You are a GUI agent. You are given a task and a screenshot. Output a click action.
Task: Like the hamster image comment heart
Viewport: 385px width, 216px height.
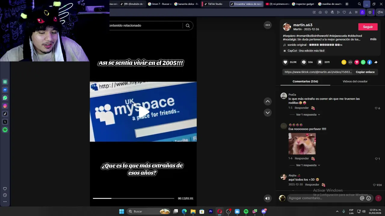point(376,159)
